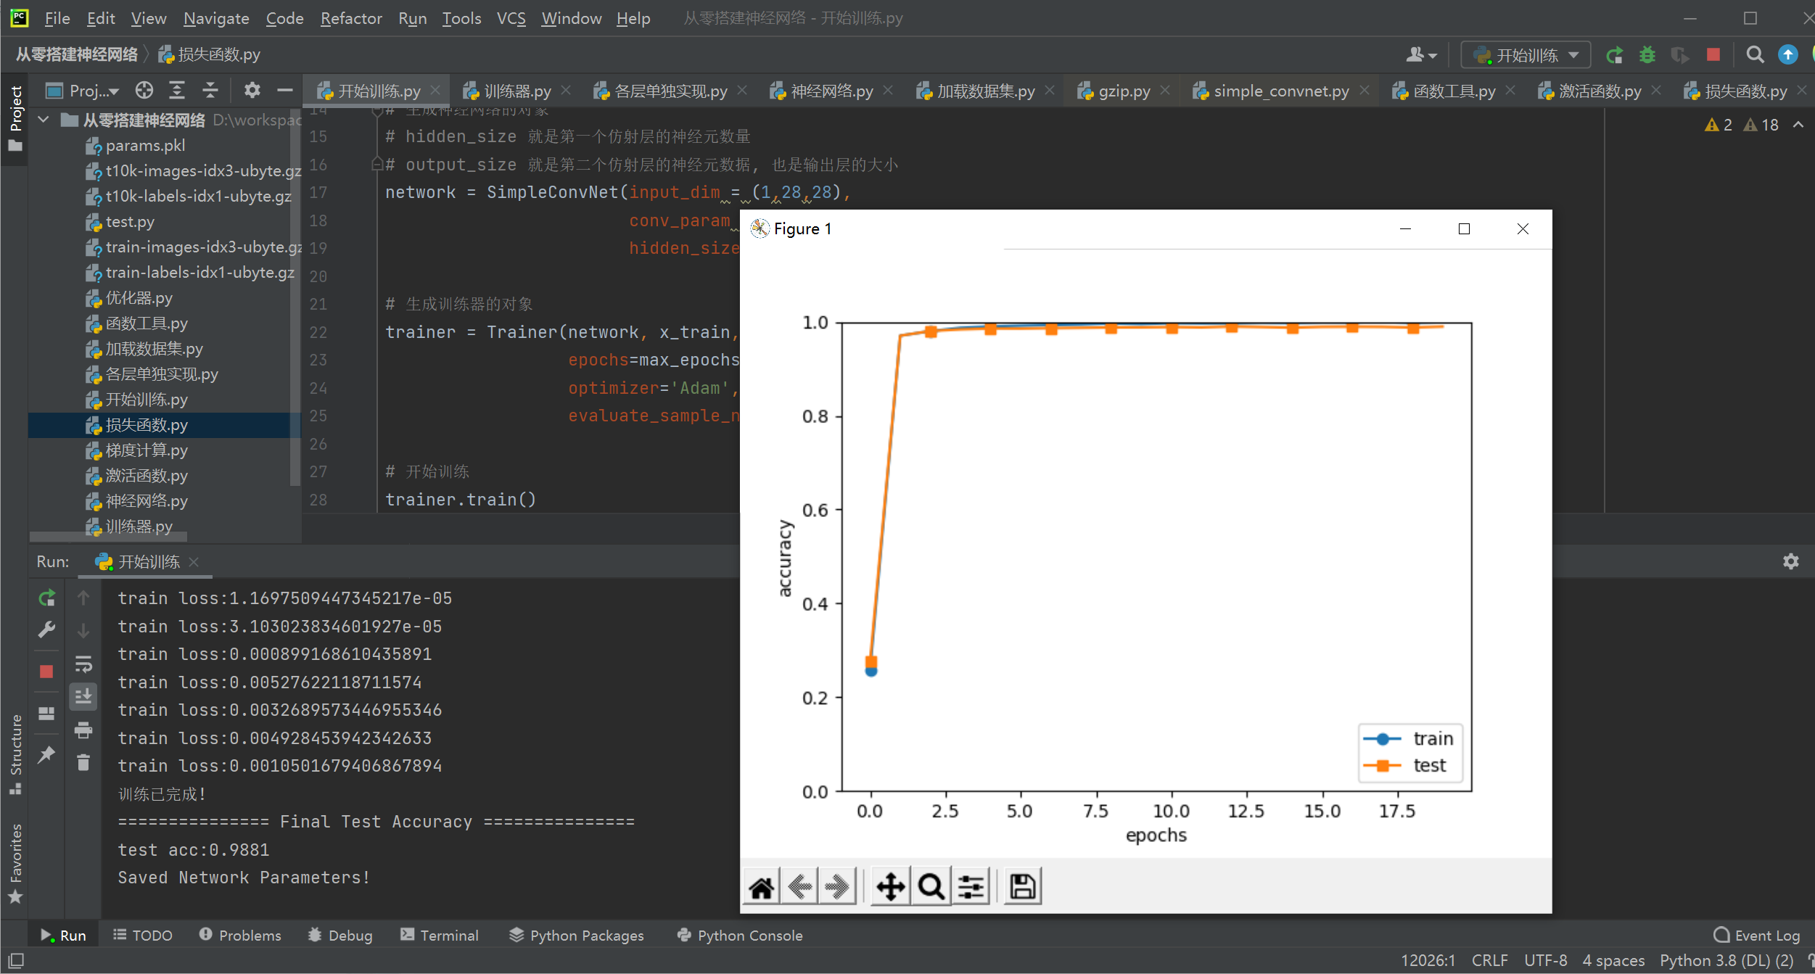Click the blue update arrow icon
This screenshot has height=974, width=1815.
(x=1787, y=55)
